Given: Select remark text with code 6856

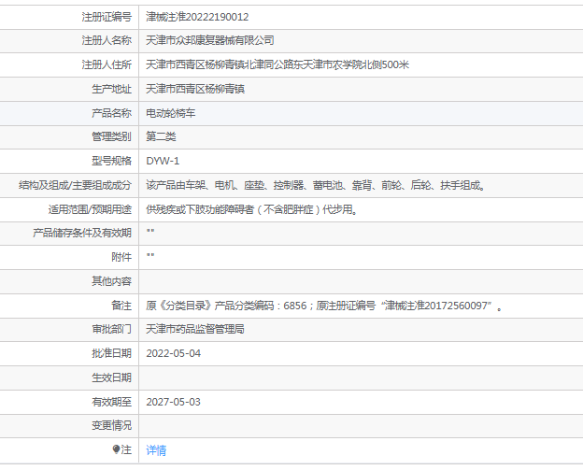Looking at the screenshot, I should coord(323,306).
